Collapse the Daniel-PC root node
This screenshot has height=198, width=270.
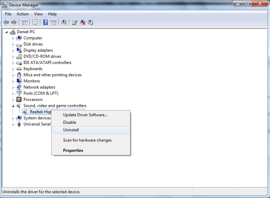click(x=6, y=32)
